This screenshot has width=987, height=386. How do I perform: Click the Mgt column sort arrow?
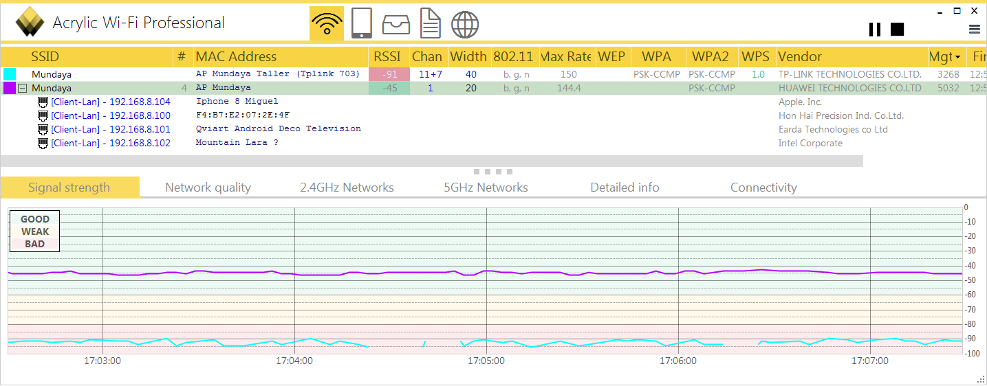(957, 58)
